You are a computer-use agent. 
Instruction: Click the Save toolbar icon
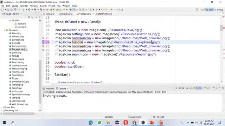[x=8, y=9]
